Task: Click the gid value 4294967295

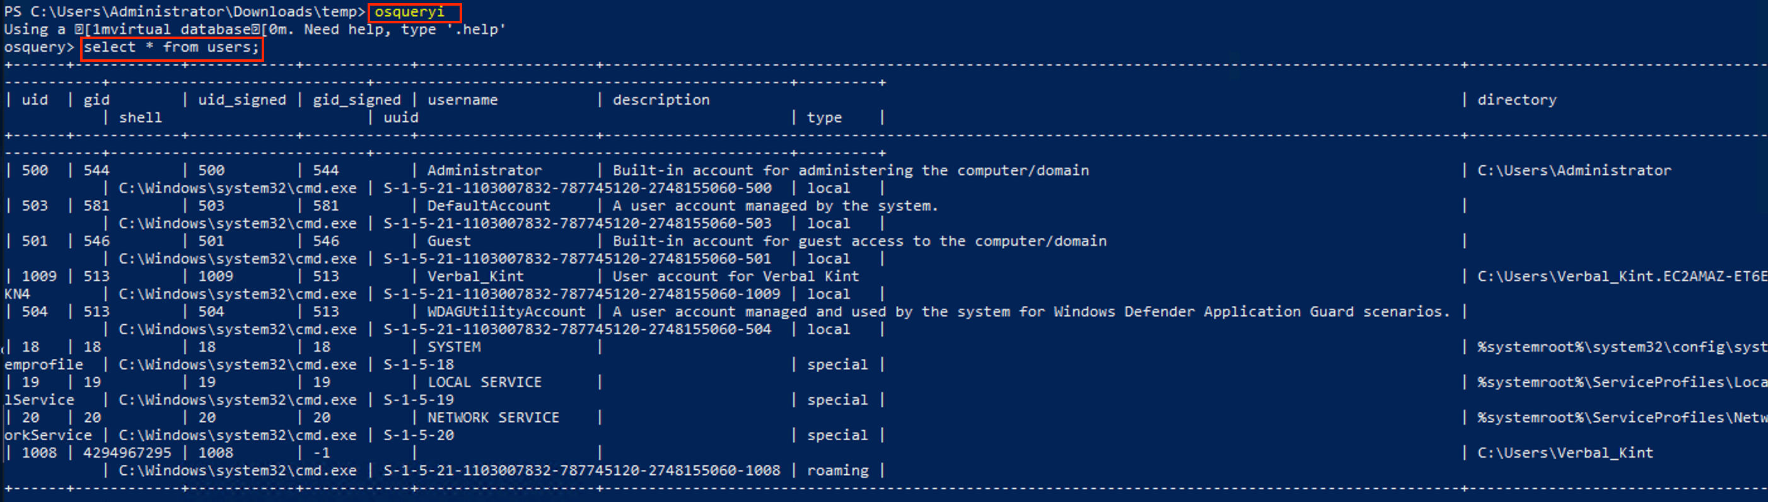Action: pos(127,453)
